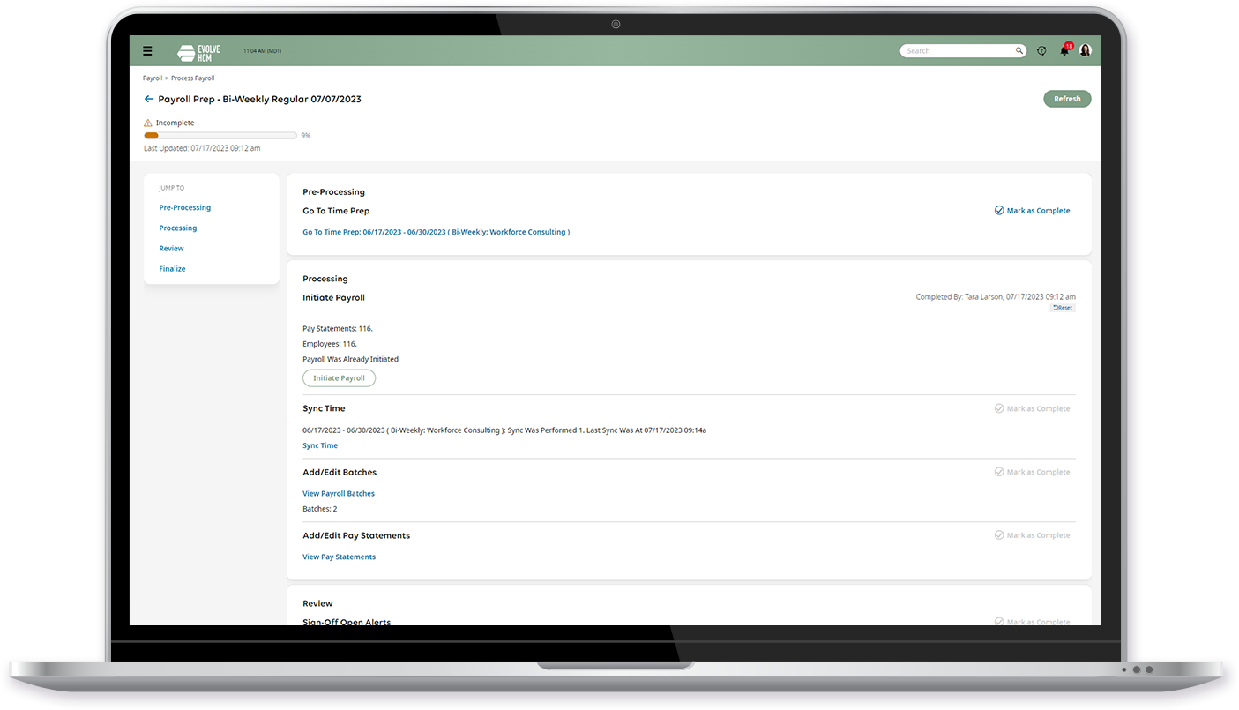Image resolution: width=1239 pixels, height=710 pixels.
Task: Open the Process Payroll breadcrumb
Action: 192,78
